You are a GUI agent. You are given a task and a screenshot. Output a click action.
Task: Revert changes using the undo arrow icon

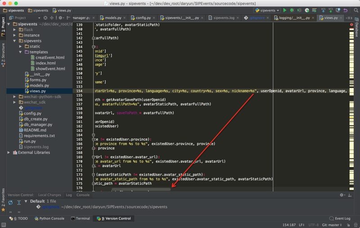345,10
